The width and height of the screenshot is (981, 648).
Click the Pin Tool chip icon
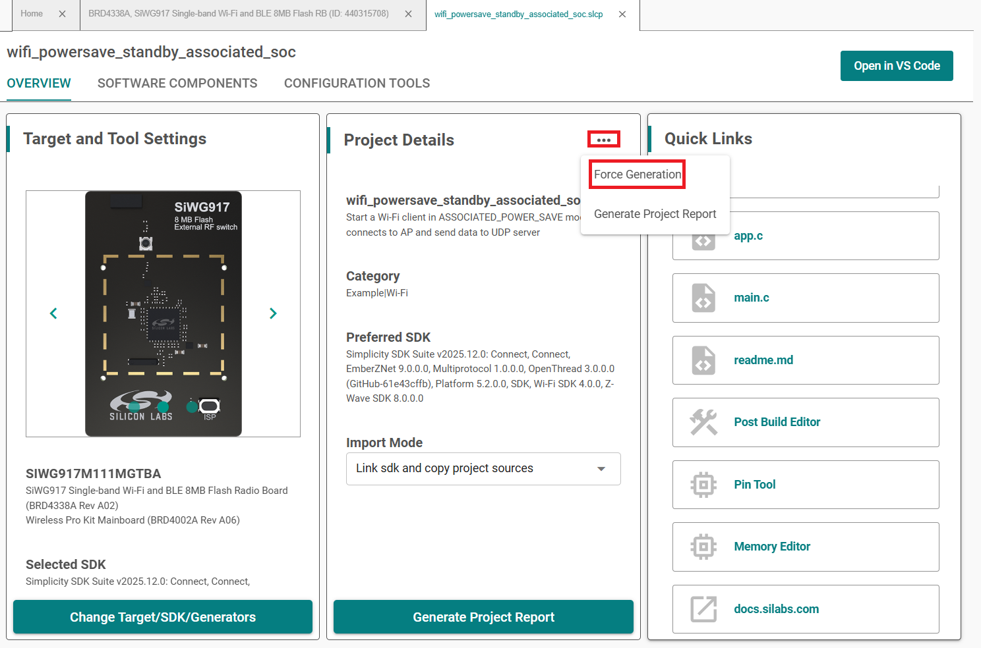[703, 485]
